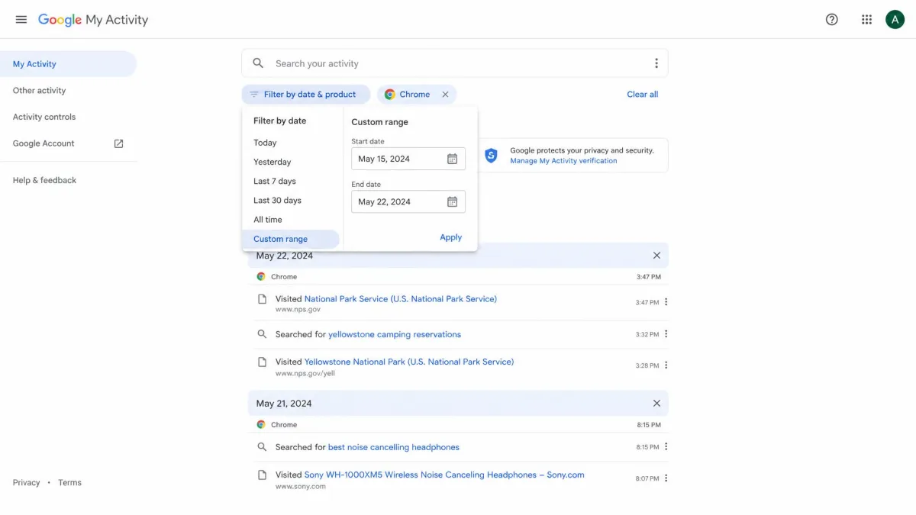Open National Park Service (U.S. National Park Service) link
This screenshot has width=916, height=515.
tap(401, 299)
